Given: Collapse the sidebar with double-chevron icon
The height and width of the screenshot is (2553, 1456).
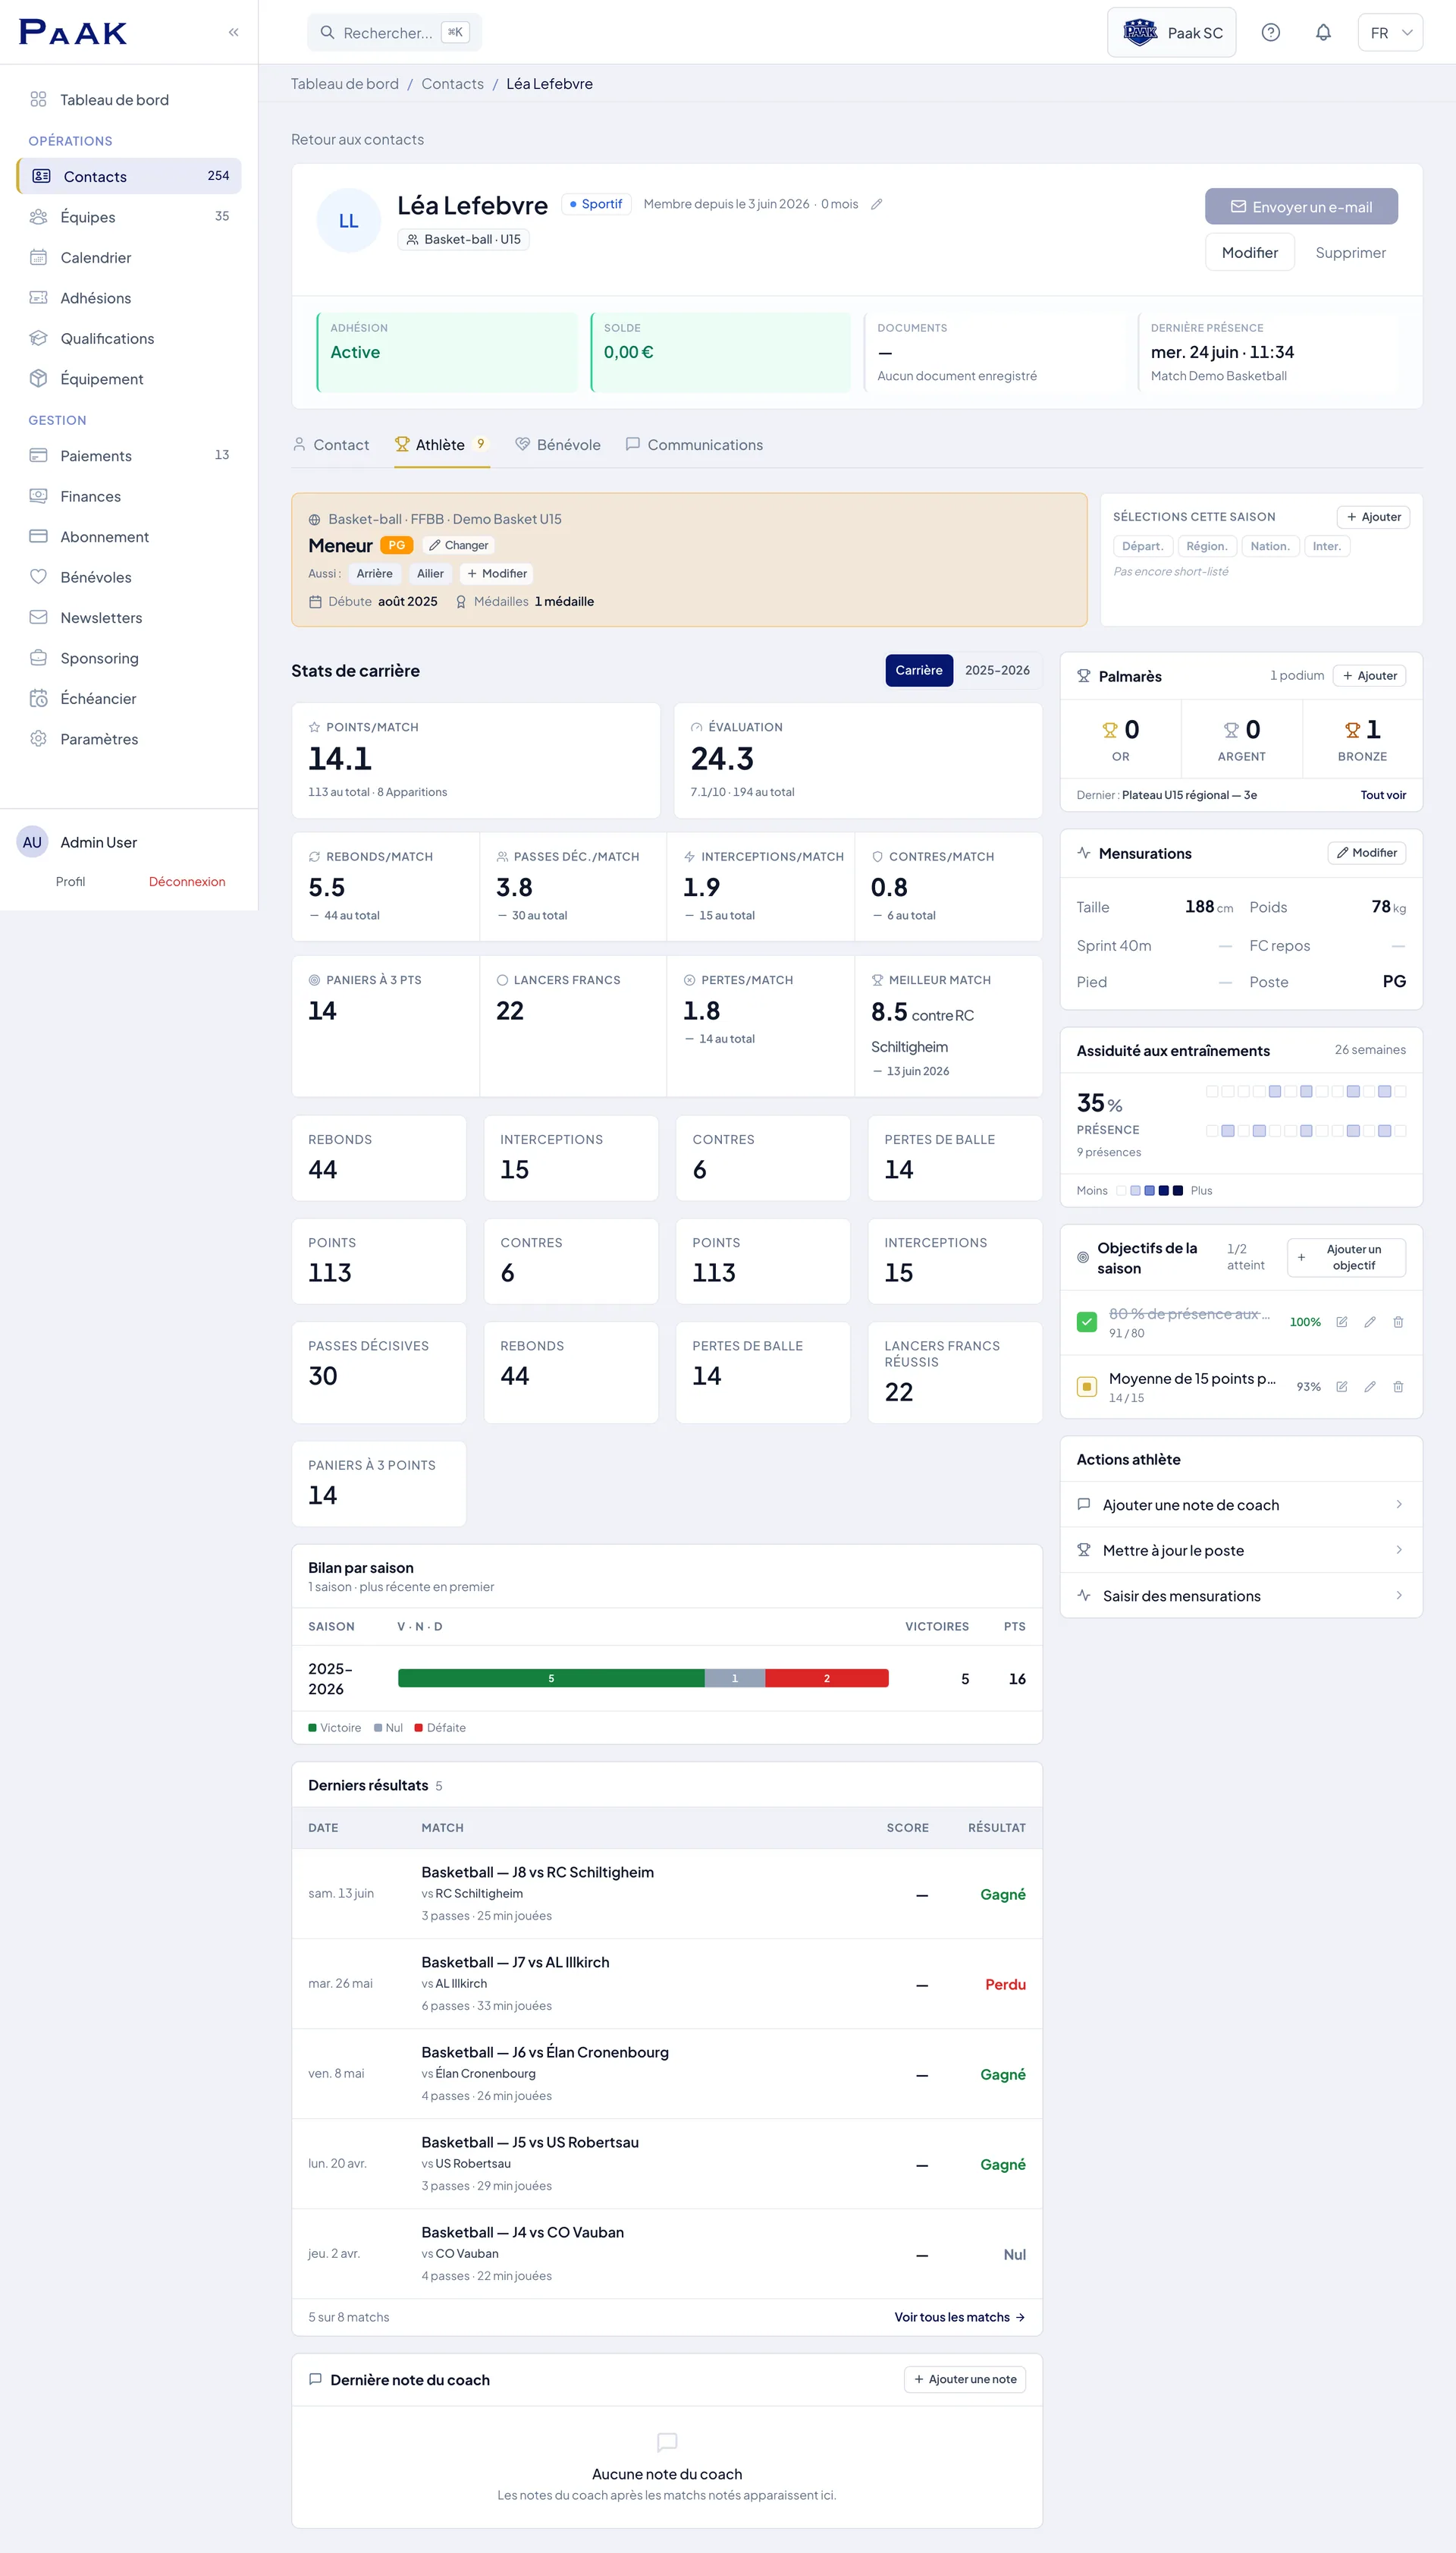Looking at the screenshot, I should pos(233,32).
